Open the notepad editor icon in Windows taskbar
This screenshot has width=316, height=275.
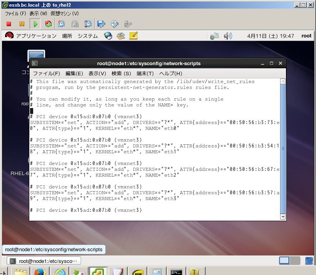coord(118,272)
